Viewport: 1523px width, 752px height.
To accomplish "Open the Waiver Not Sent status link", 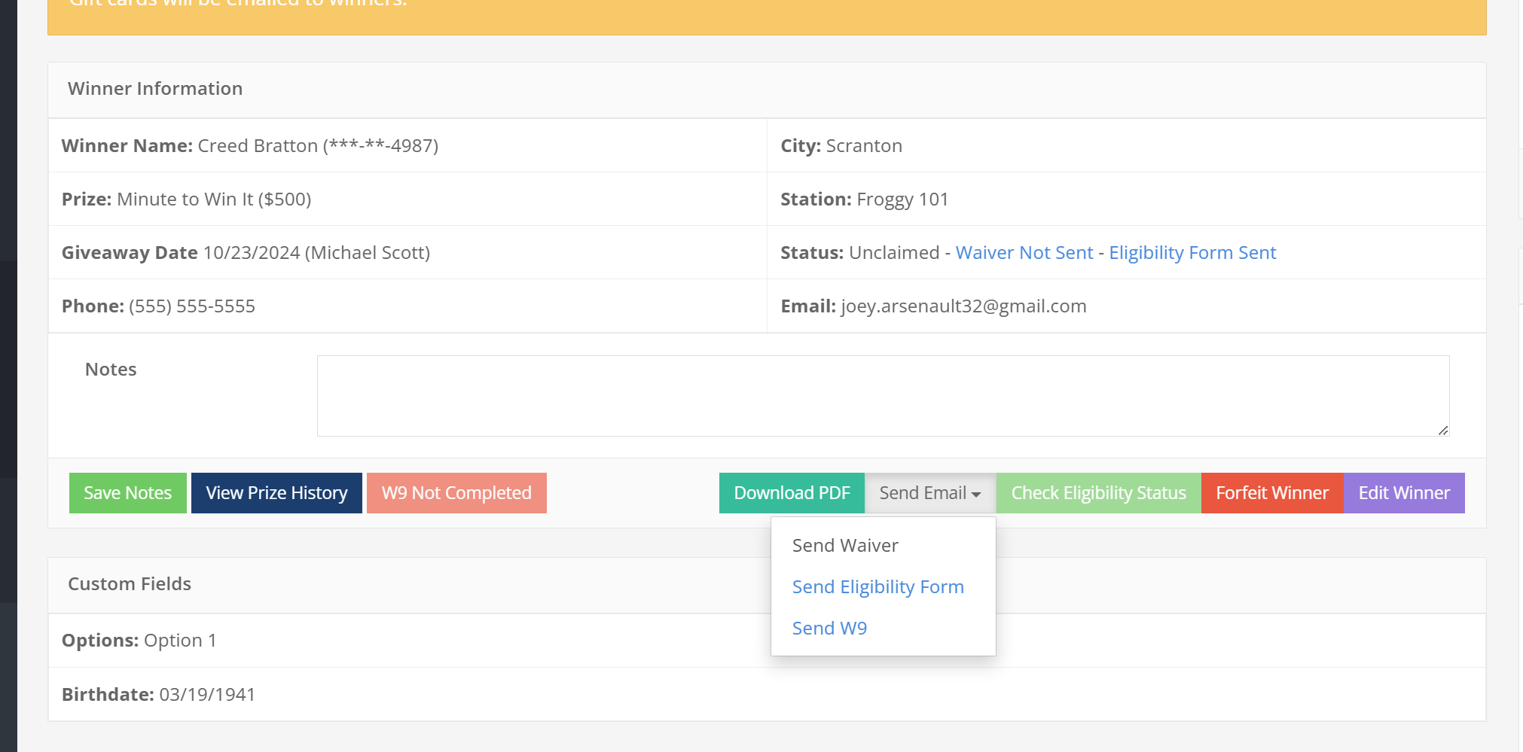I will (x=1024, y=253).
